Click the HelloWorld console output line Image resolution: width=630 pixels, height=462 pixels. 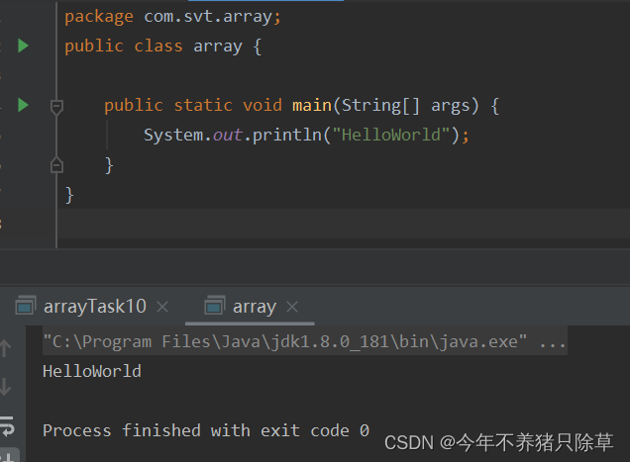coord(92,371)
